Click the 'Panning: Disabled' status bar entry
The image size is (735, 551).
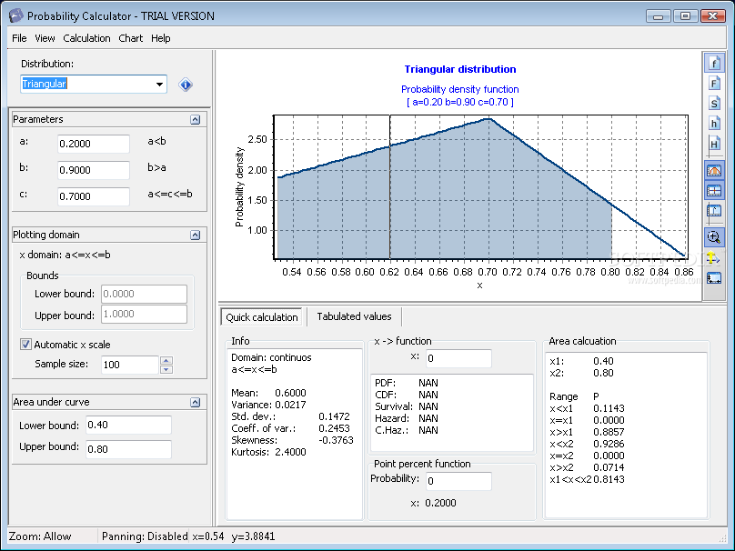click(145, 536)
